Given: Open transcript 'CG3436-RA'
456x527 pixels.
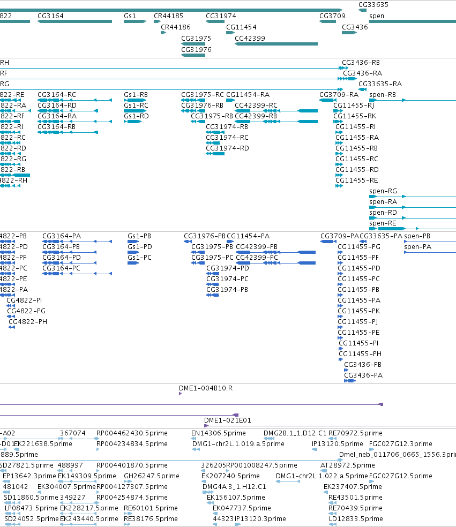Looking at the screenshot, I should [363, 73].
